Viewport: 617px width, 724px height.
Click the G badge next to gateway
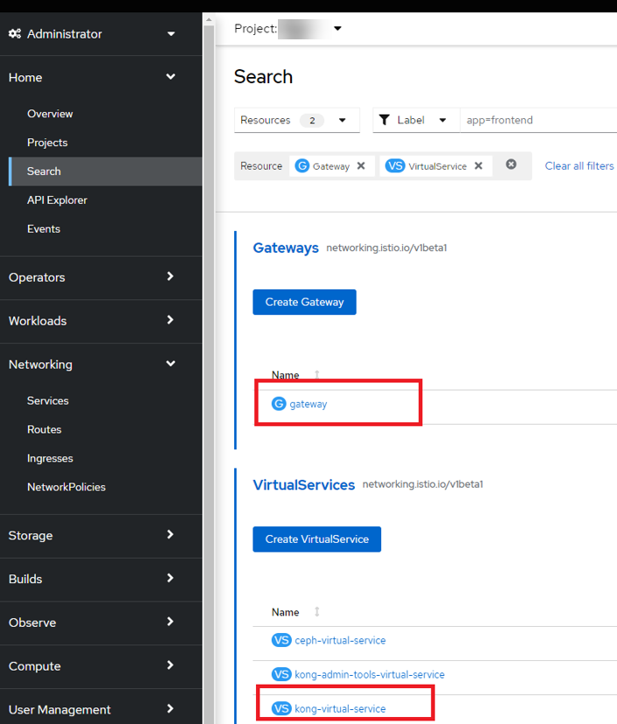[x=279, y=404]
